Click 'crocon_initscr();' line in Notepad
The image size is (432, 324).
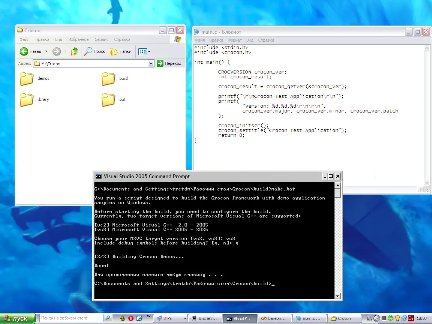243,125
